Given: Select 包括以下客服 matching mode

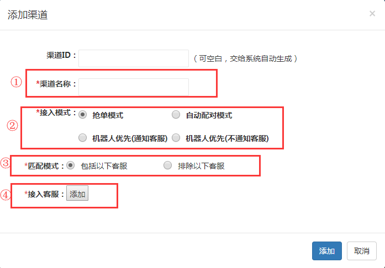Looking at the screenshot, I should click(x=71, y=165).
